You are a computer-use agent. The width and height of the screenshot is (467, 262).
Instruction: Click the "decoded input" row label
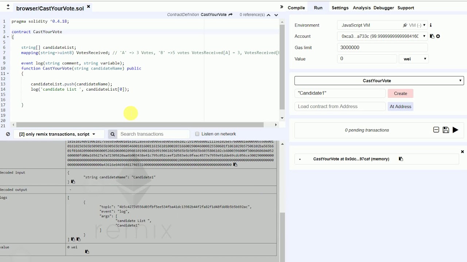tap(12, 172)
